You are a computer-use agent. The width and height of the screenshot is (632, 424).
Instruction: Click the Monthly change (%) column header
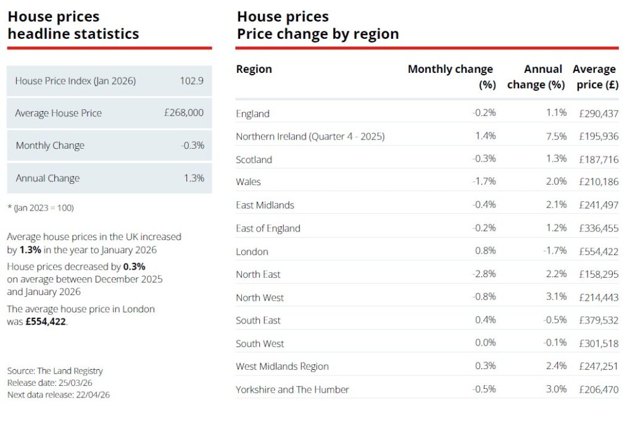451,77
